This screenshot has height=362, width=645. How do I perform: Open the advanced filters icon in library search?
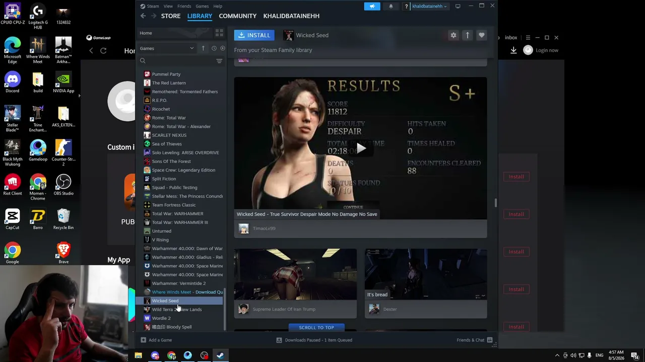pyautogui.click(x=219, y=61)
